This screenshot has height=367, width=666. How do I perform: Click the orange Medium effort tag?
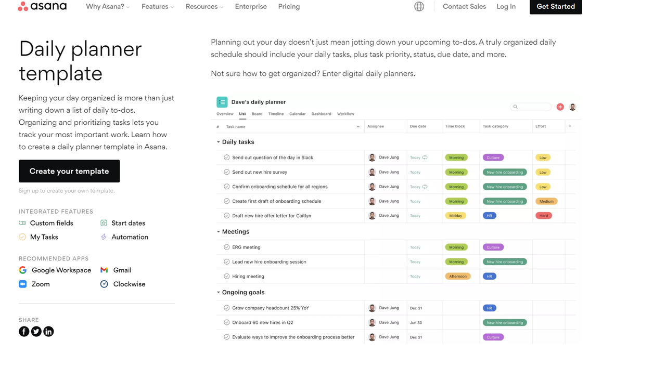click(546, 201)
